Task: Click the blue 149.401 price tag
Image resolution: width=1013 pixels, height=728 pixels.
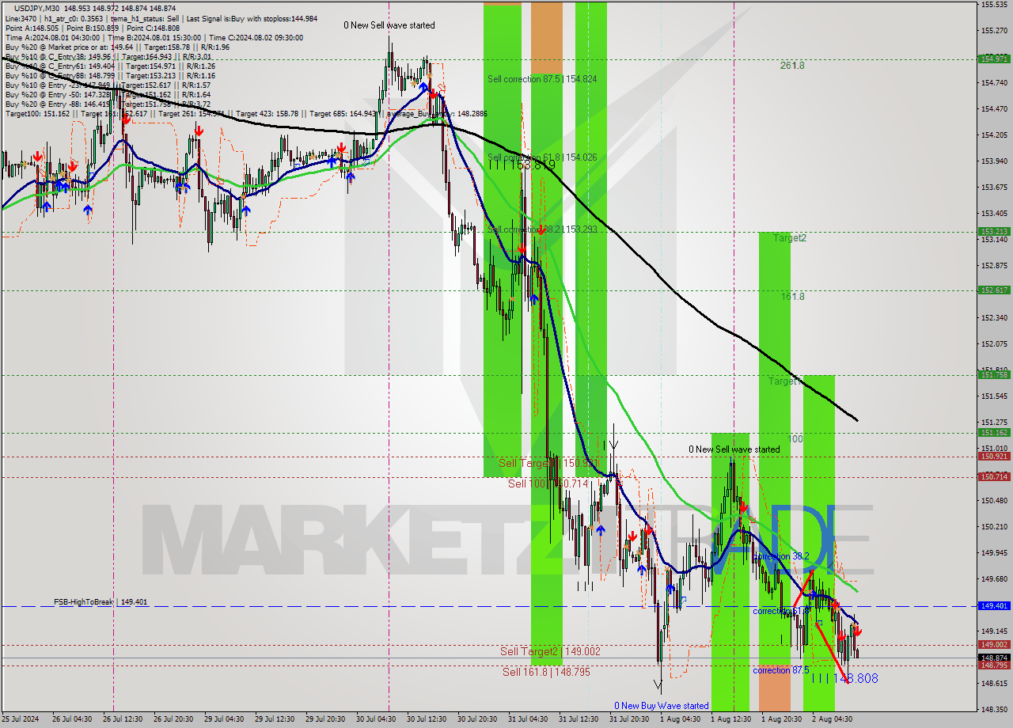Action: [x=994, y=606]
